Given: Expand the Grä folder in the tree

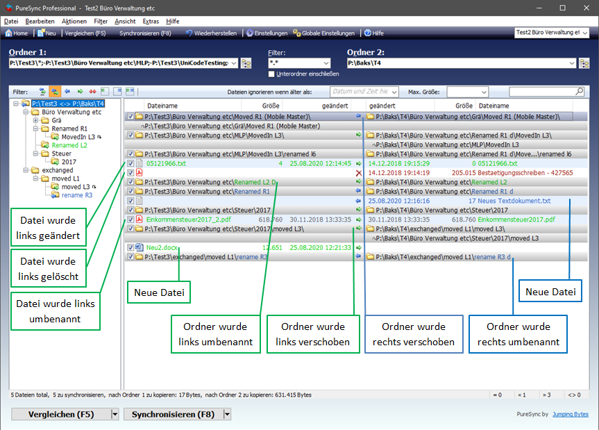Looking at the screenshot, I should 36,120.
